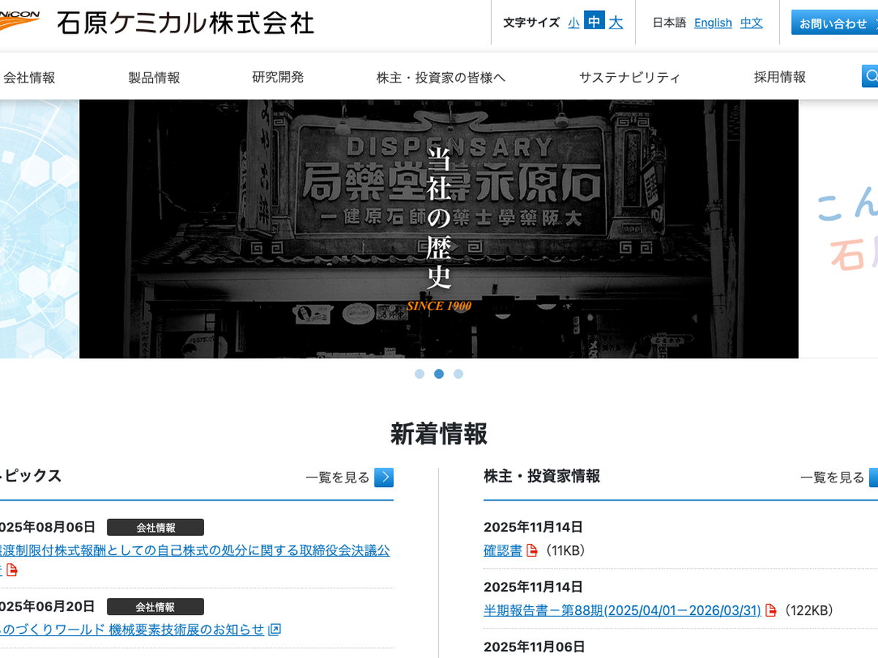Open 株主・投資家の皆様へ menu
Image resolution: width=878 pixels, height=658 pixels.
(x=440, y=77)
